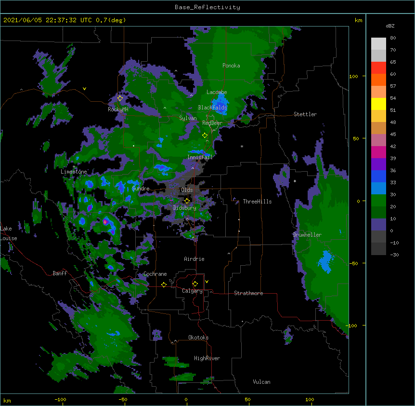Pick the orange 60-57 dBZ legend swatch
The height and width of the screenshot is (406, 415).
378,80
